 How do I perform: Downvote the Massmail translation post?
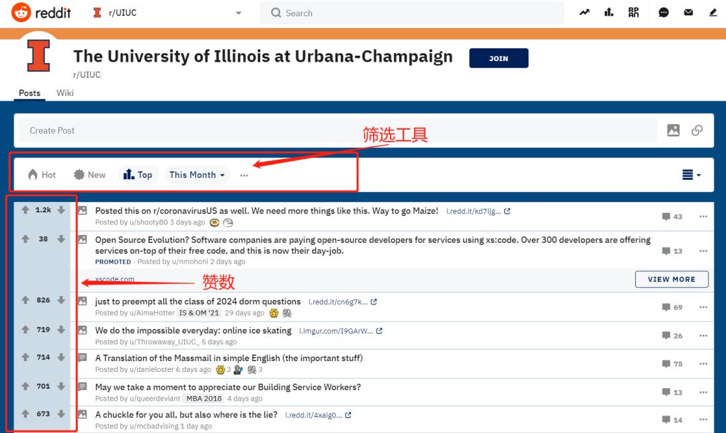(61, 358)
